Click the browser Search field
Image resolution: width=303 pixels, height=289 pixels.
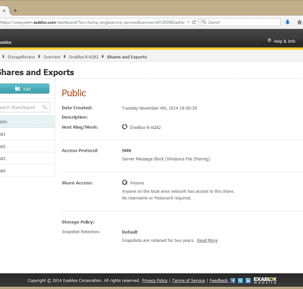coord(240,22)
